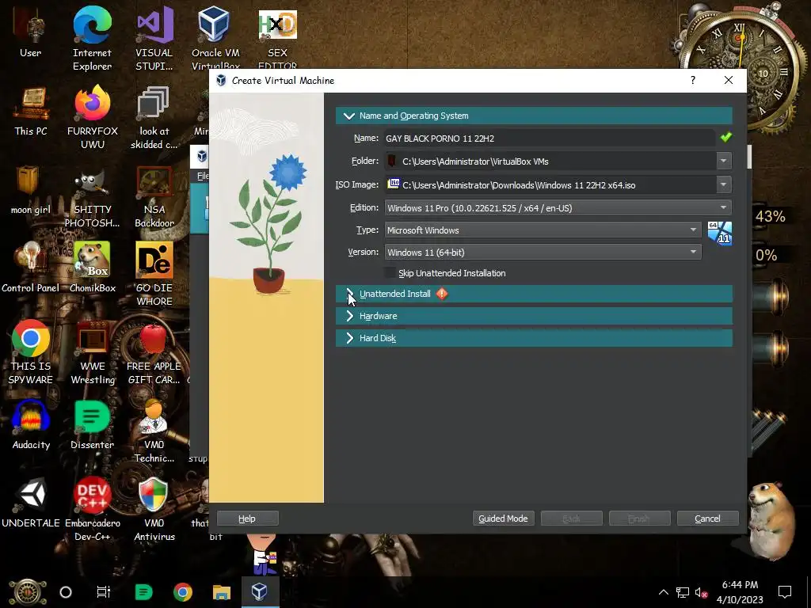Select the Audacity desktop icon
Screen dimensions: 811x608
(31, 424)
